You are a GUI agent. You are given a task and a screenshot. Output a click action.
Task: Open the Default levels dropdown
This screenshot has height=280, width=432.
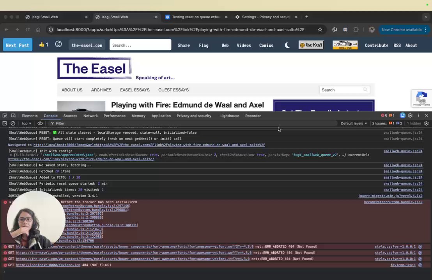coord(354,123)
